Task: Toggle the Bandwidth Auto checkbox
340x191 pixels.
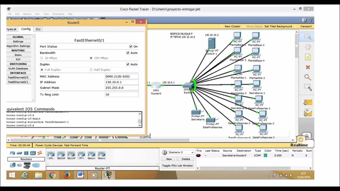Action: point(128,53)
